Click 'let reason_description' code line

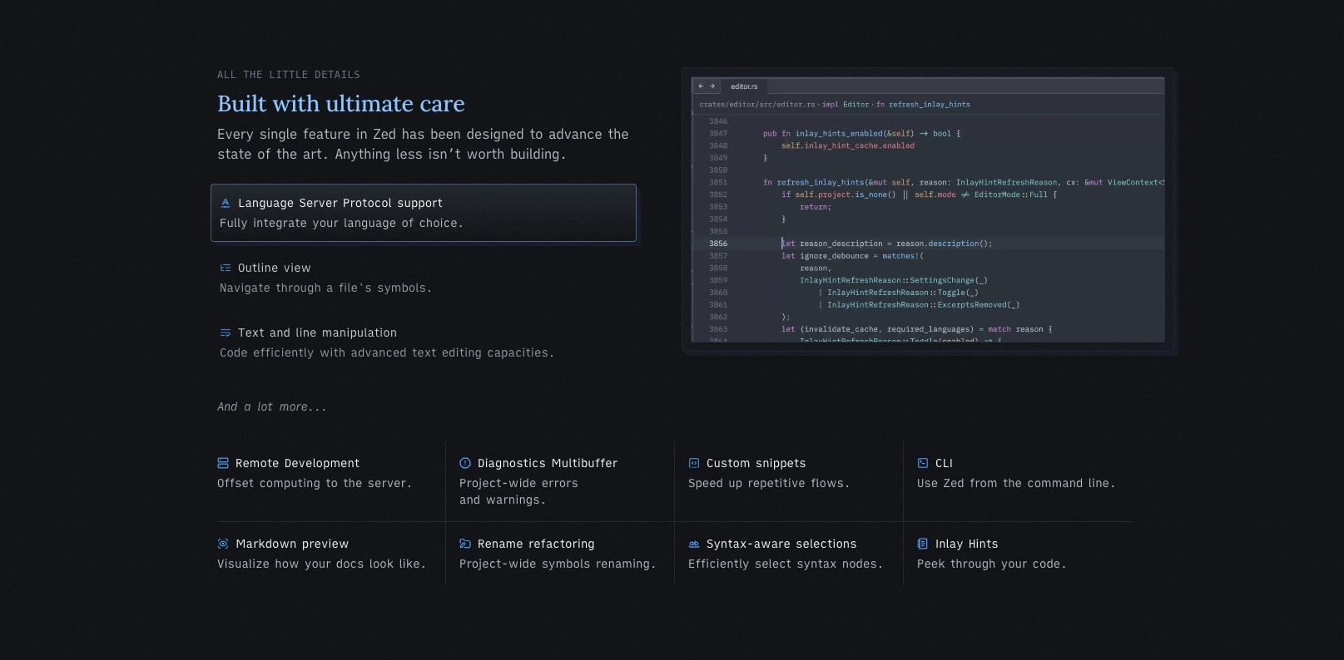click(887, 244)
